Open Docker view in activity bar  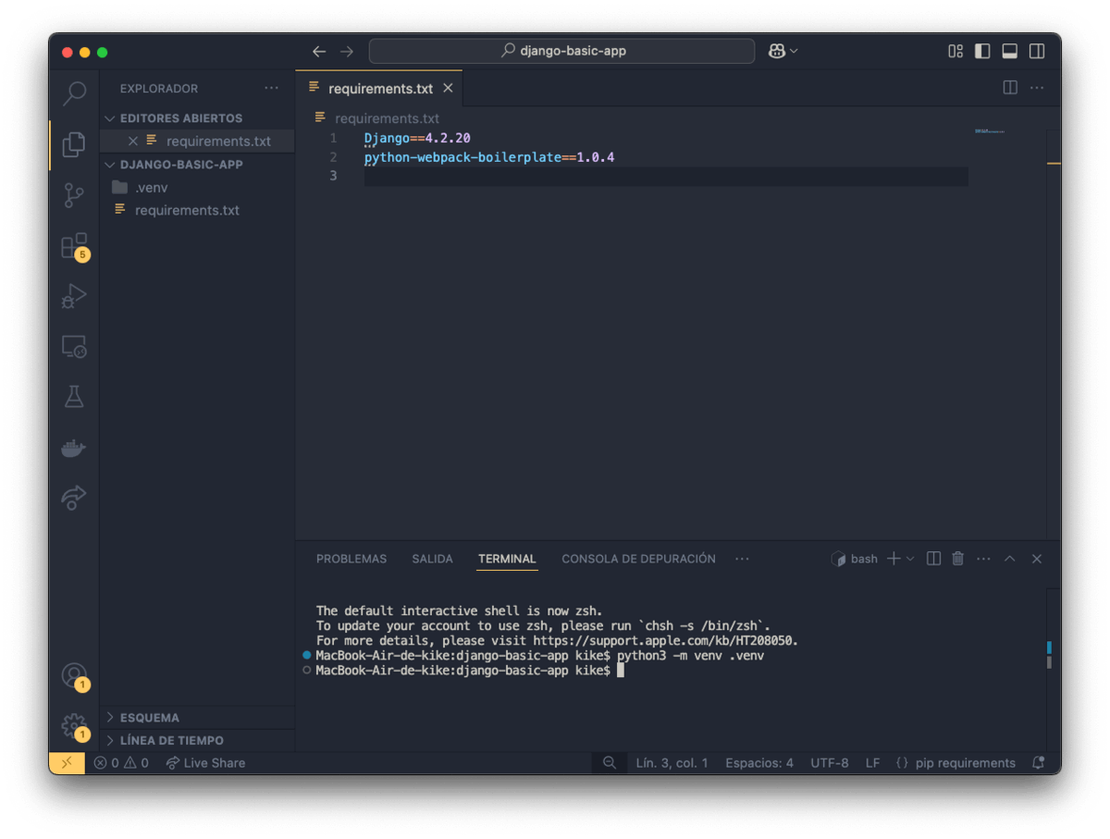[74, 448]
